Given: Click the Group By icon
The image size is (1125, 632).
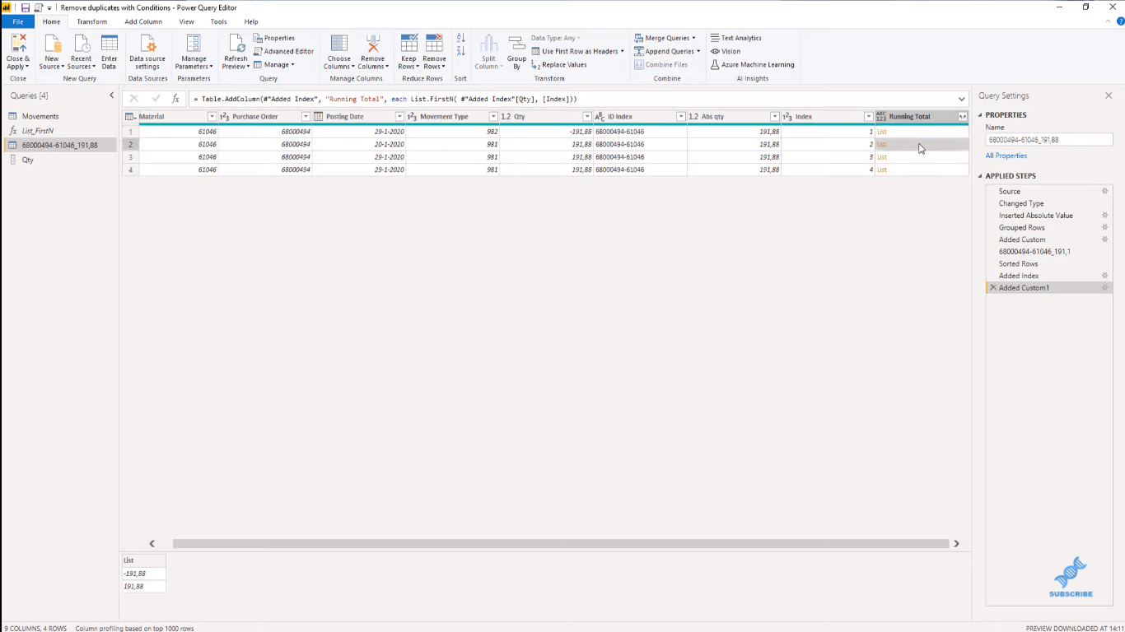Looking at the screenshot, I should click(x=516, y=44).
